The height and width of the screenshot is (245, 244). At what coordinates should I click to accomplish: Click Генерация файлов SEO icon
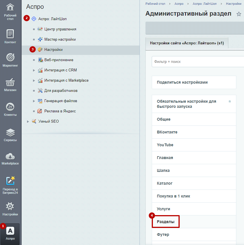(x=40, y=101)
